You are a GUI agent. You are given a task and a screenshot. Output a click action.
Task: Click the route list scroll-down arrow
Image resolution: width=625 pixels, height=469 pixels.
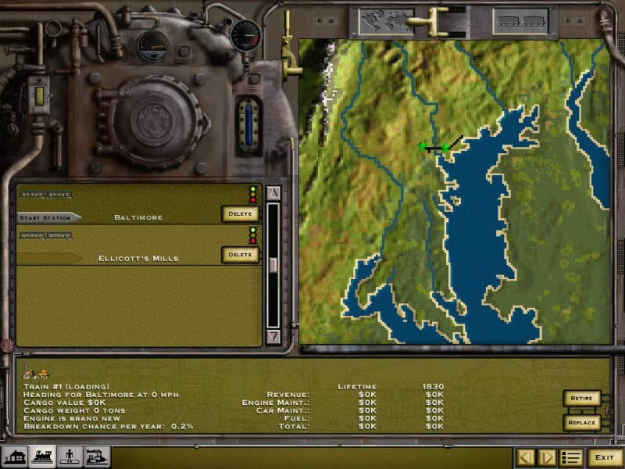pos(273,338)
